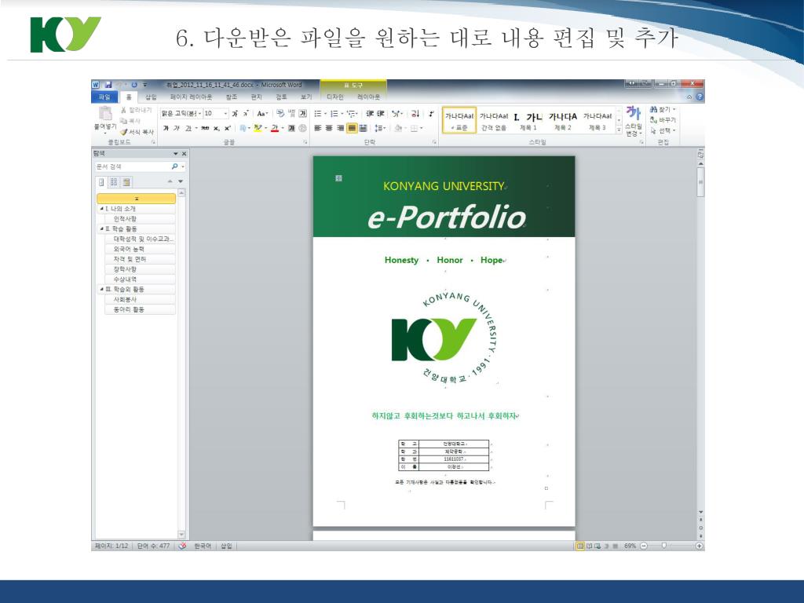Click the Save icon in quick access toolbar

108,85
